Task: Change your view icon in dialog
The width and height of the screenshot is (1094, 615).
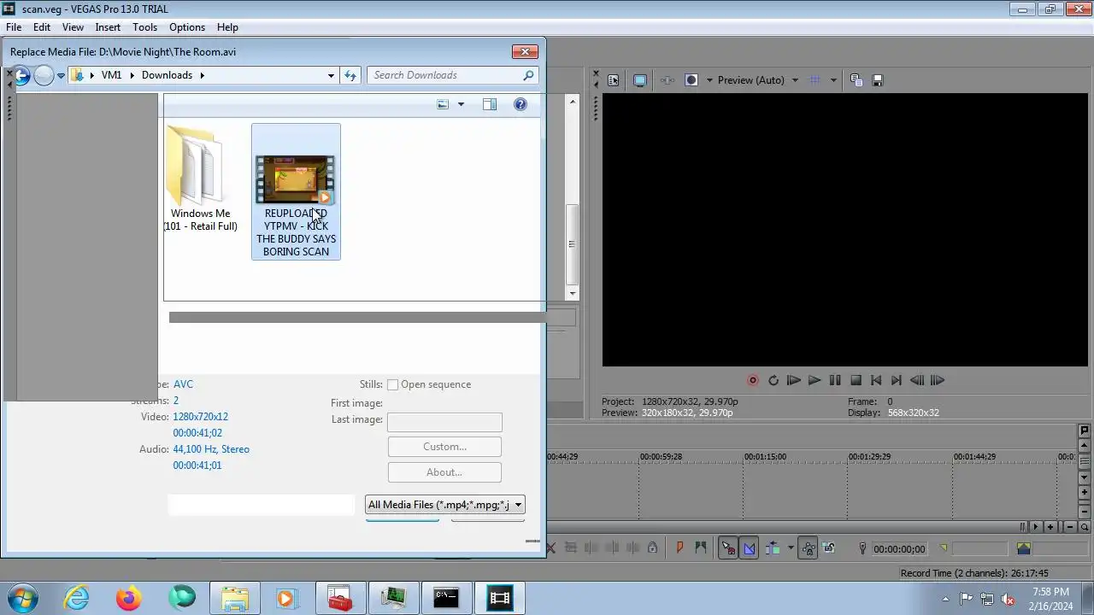Action: (443, 104)
